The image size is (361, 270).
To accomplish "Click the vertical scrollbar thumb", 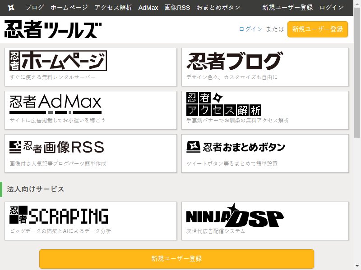I will (x=357, y=72).
